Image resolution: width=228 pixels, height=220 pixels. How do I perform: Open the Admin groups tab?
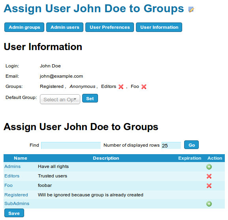24,27
